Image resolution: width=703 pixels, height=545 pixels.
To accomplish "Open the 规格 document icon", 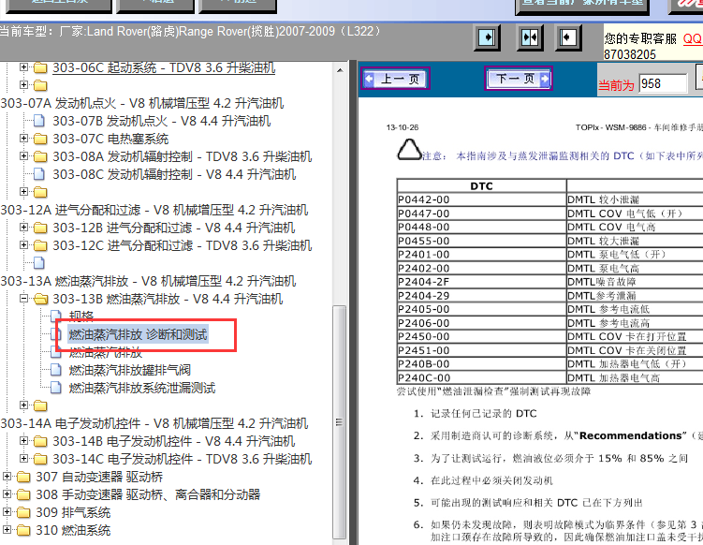I will (x=56, y=317).
